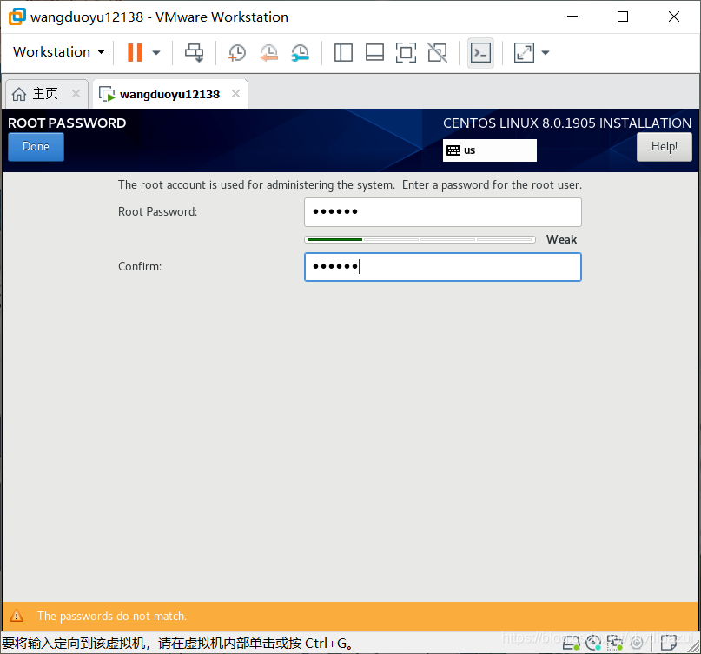Viewport: 701px width, 654px height.
Task: Open the snapshot manager
Action: pyautogui.click(x=300, y=52)
